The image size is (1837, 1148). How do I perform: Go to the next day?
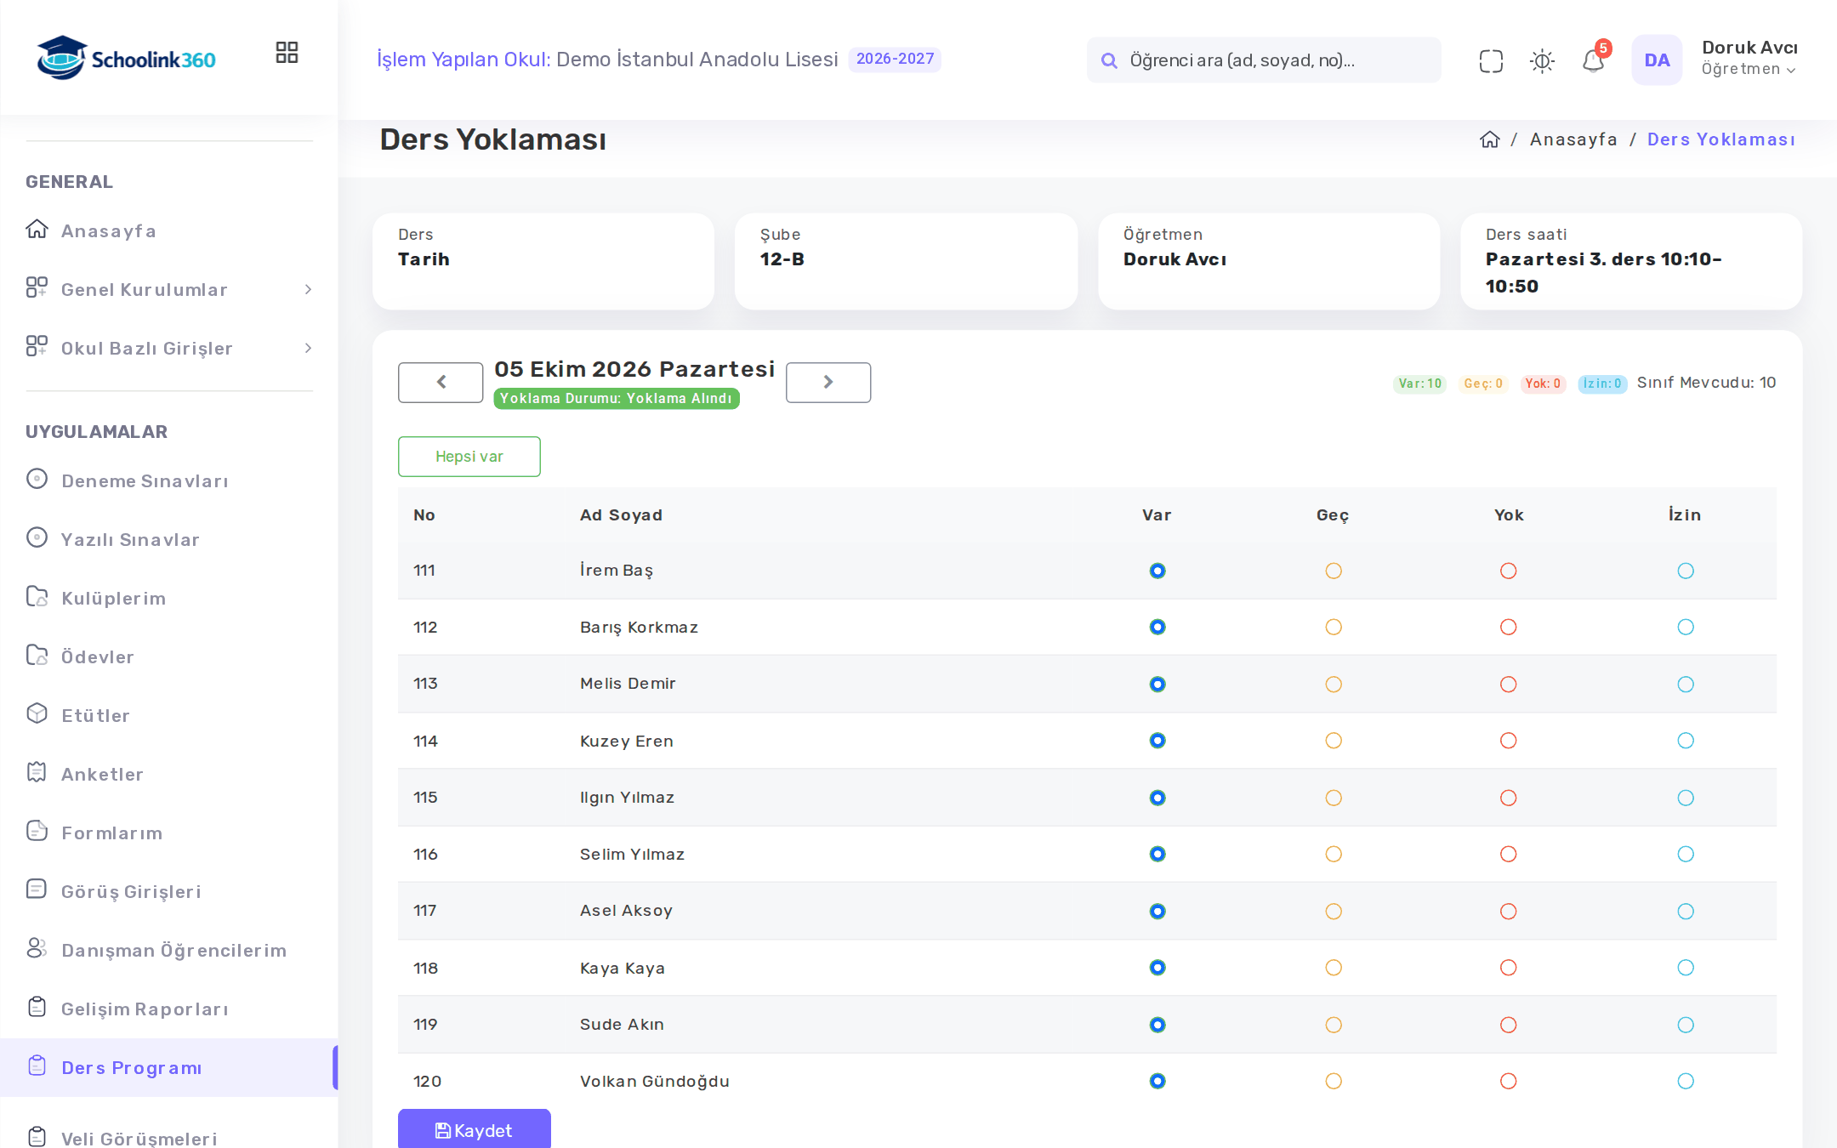tap(828, 383)
